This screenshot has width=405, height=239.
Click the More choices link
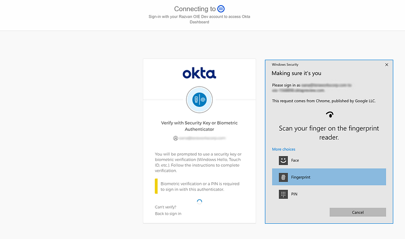point(283,149)
